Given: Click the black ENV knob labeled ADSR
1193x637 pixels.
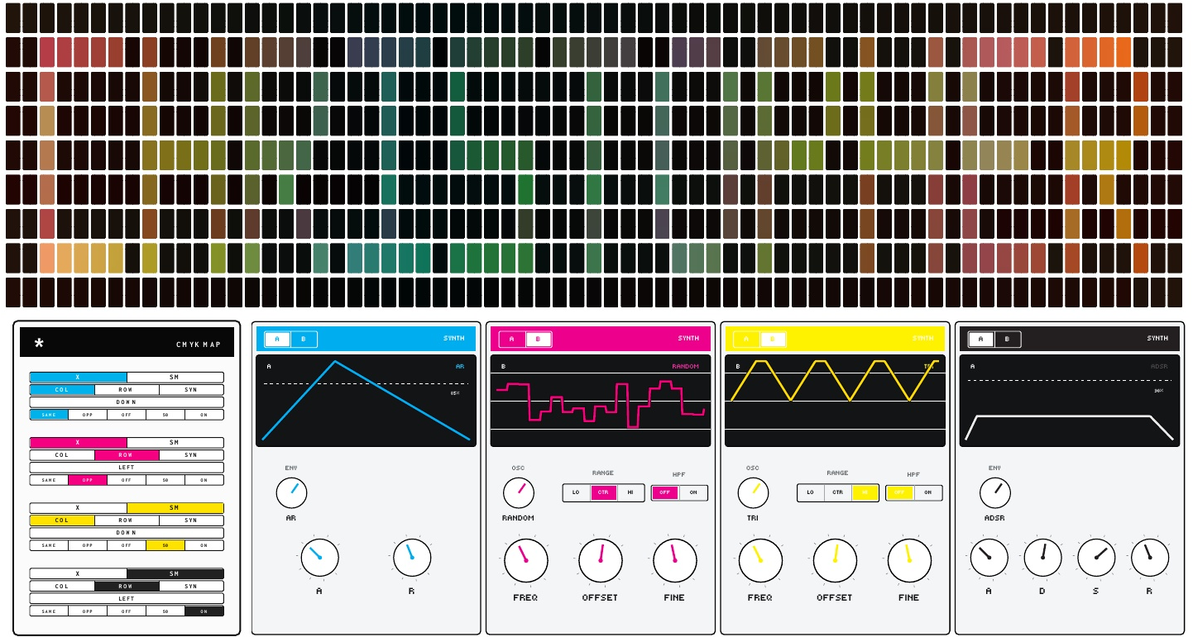Looking at the screenshot, I should [994, 492].
